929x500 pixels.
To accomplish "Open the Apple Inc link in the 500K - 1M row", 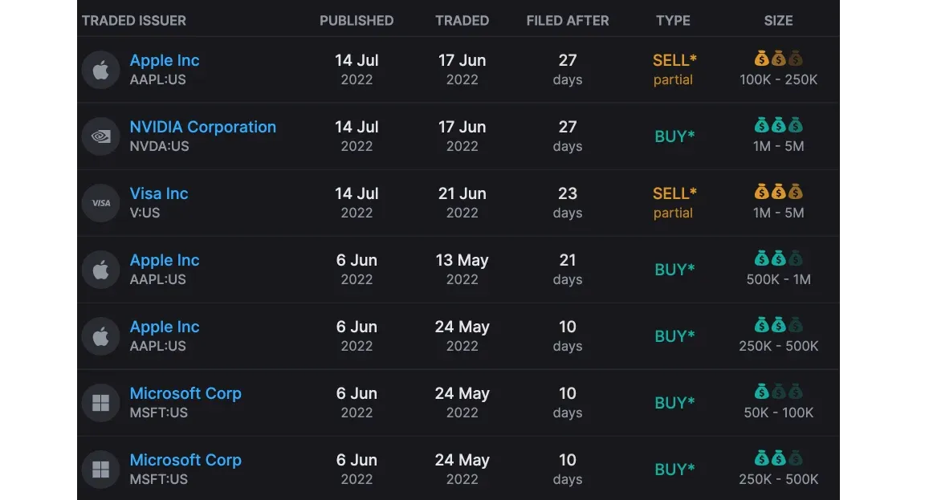I will (165, 260).
